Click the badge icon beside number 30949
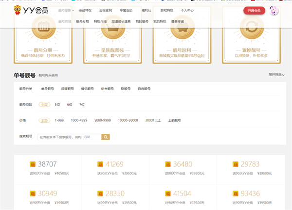 point(33,194)
